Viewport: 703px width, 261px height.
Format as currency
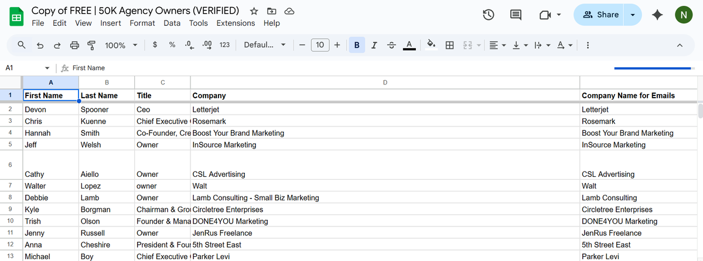point(155,45)
